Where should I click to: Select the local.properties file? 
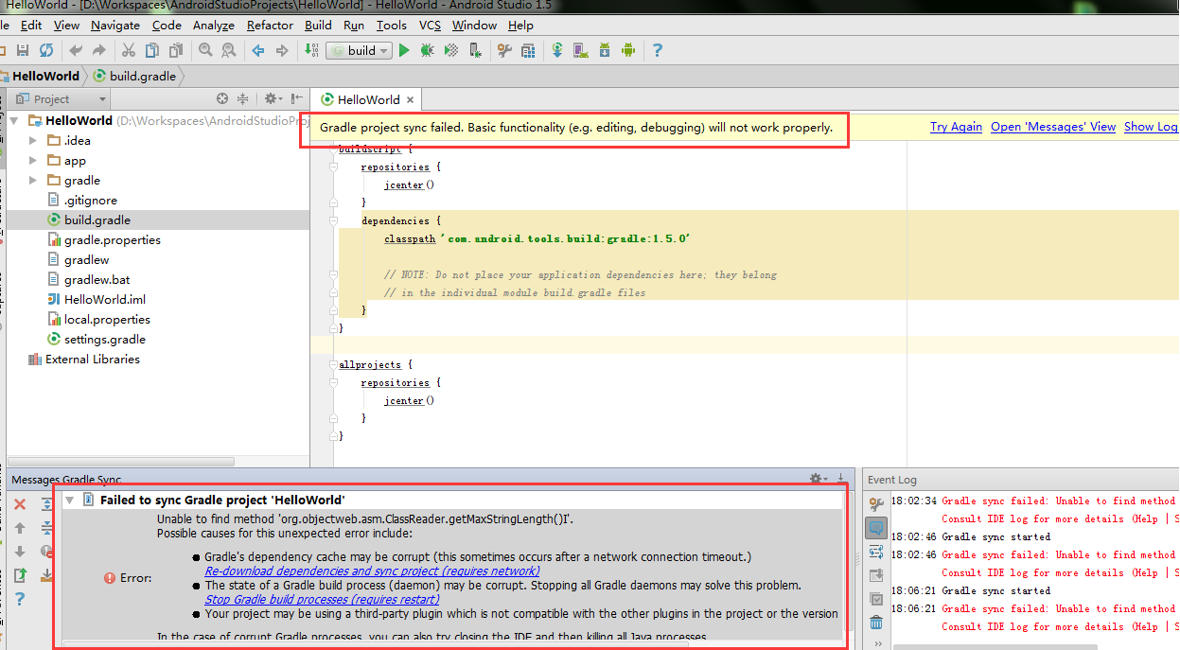click(98, 320)
